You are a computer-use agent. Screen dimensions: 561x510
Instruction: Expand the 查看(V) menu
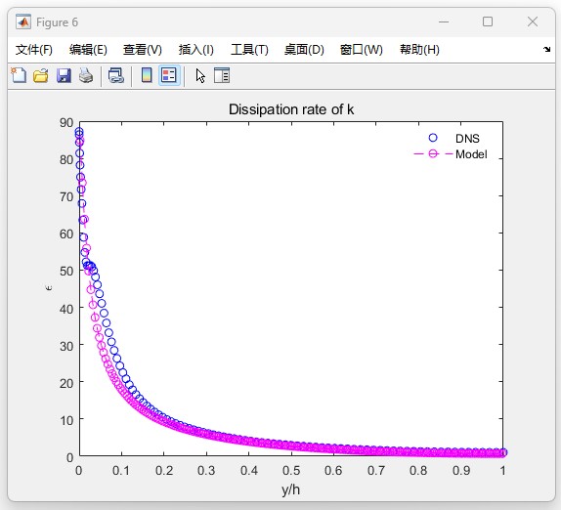click(x=143, y=50)
